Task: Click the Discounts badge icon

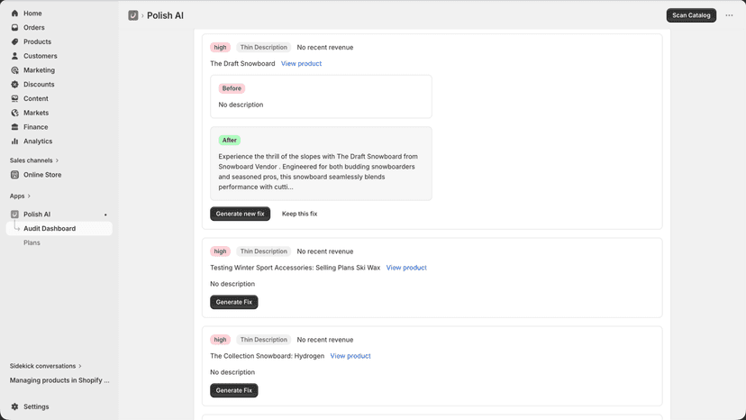Action: pos(14,85)
